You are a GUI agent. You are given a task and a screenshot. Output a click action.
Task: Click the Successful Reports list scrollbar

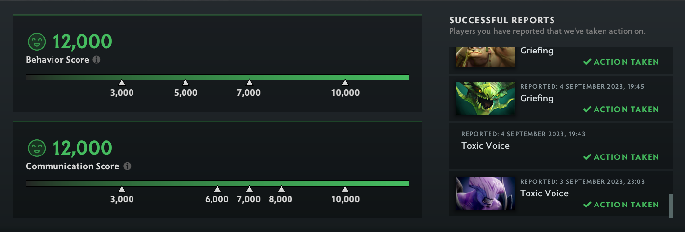tap(670, 206)
